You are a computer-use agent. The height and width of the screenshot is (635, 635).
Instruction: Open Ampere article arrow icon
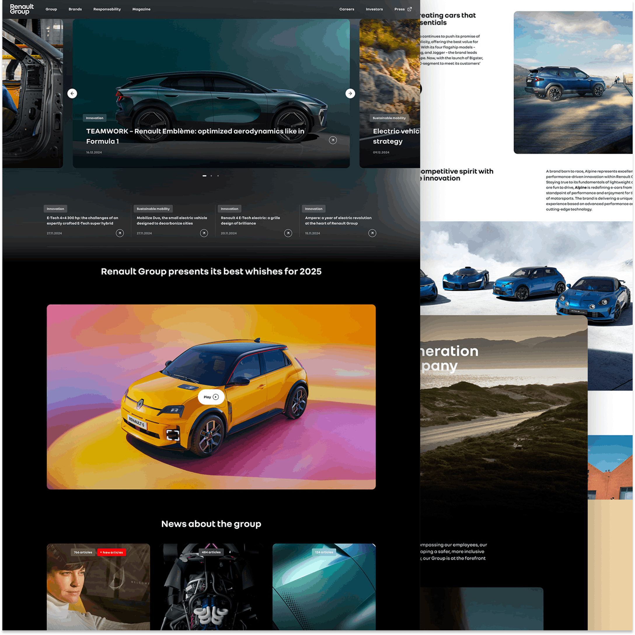coord(372,233)
